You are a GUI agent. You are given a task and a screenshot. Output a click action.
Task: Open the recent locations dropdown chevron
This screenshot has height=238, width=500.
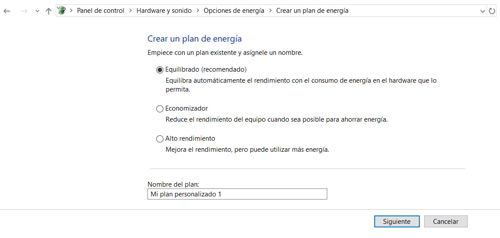pyautogui.click(x=37, y=11)
